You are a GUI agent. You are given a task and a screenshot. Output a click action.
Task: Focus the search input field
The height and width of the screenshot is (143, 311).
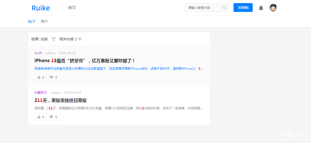(207, 8)
